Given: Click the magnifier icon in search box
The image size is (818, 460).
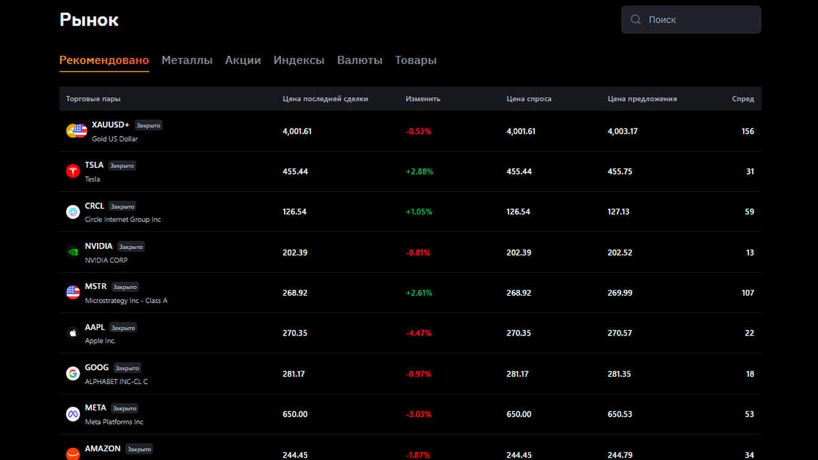Looking at the screenshot, I should (x=636, y=20).
